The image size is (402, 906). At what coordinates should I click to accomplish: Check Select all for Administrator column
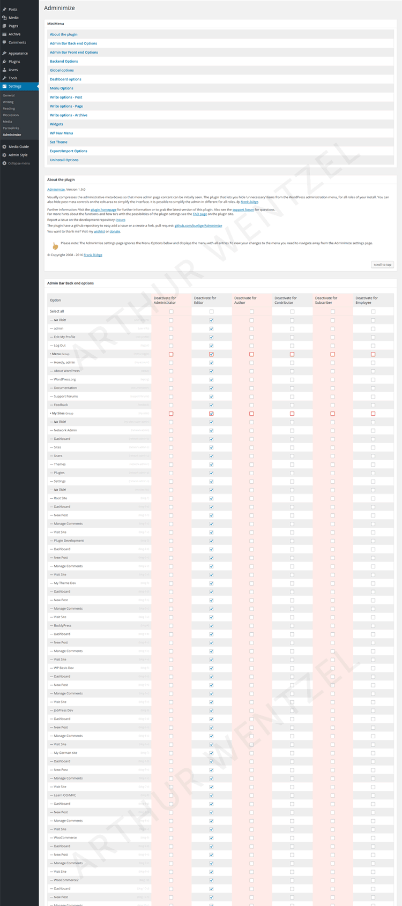pos(171,311)
